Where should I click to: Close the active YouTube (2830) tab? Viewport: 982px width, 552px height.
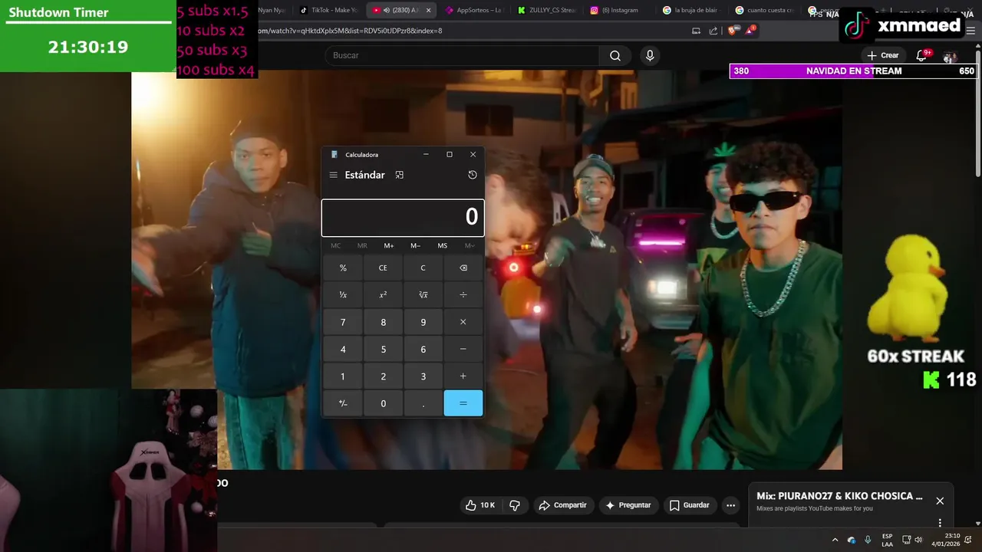(x=428, y=10)
